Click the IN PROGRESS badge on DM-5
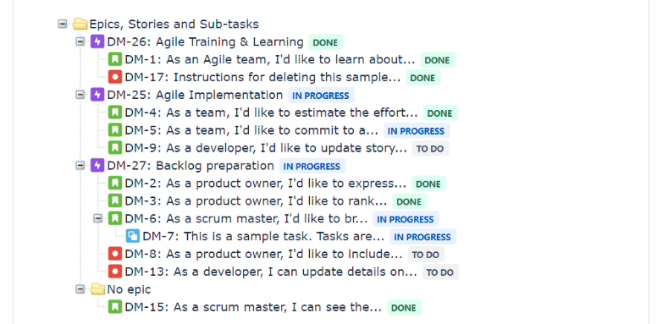 point(417,131)
